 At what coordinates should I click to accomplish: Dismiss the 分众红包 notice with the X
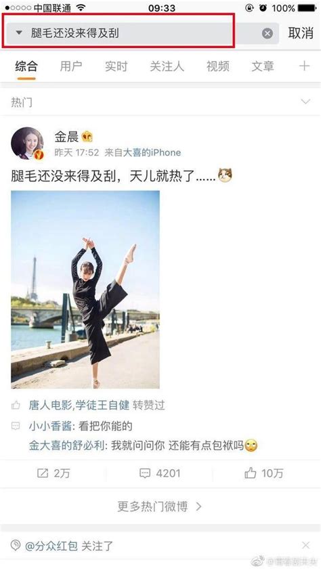(x=305, y=545)
